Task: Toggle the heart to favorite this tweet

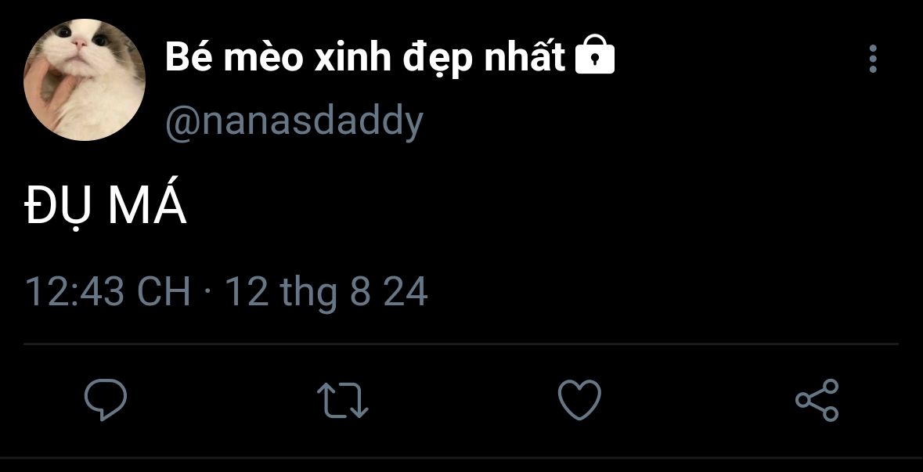Action: pos(580,400)
